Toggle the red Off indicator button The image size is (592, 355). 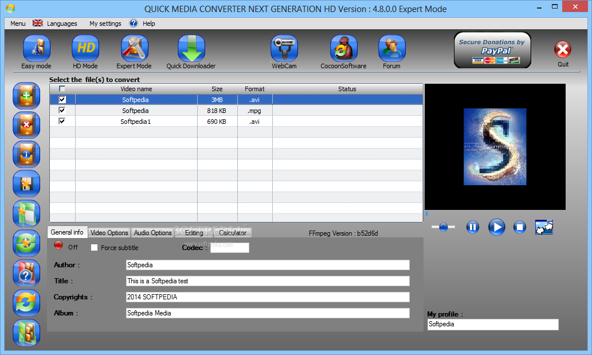click(x=58, y=245)
